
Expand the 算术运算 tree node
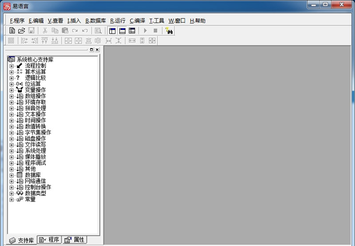click(x=12, y=72)
